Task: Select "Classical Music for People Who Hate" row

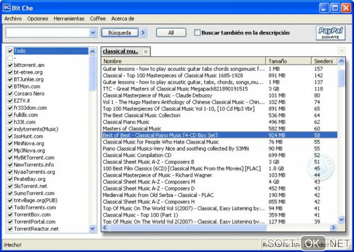Action: (x=219, y=142)
